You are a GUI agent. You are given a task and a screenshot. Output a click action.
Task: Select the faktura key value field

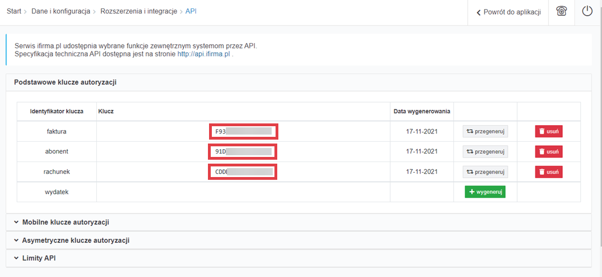(x=243, y=132)
